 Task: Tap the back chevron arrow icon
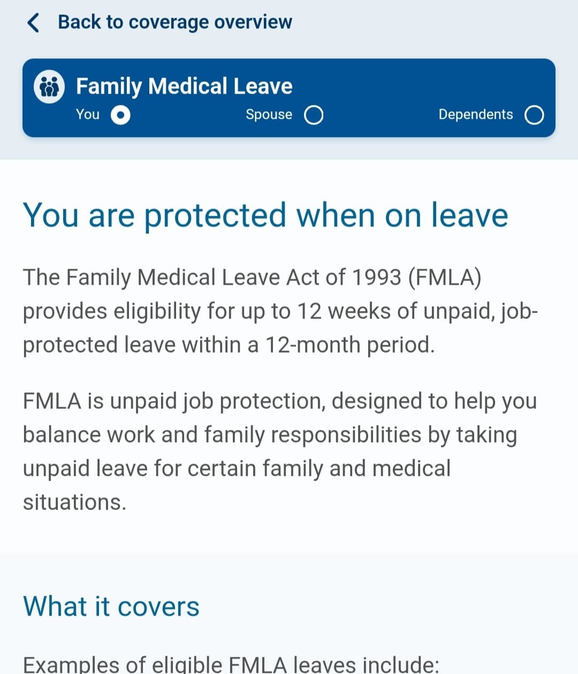pos(33,22)
